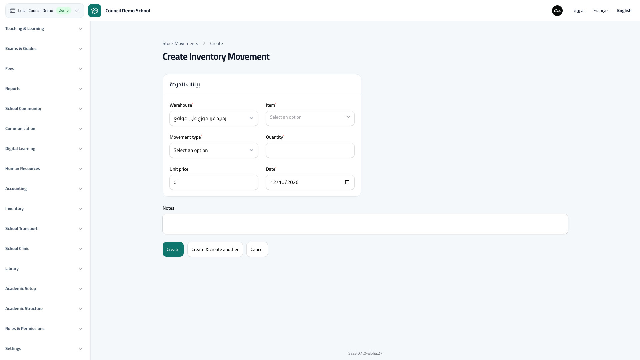Click Create & create another button
The width and height of the screenshot is (640, 360).
coord(215,249)
